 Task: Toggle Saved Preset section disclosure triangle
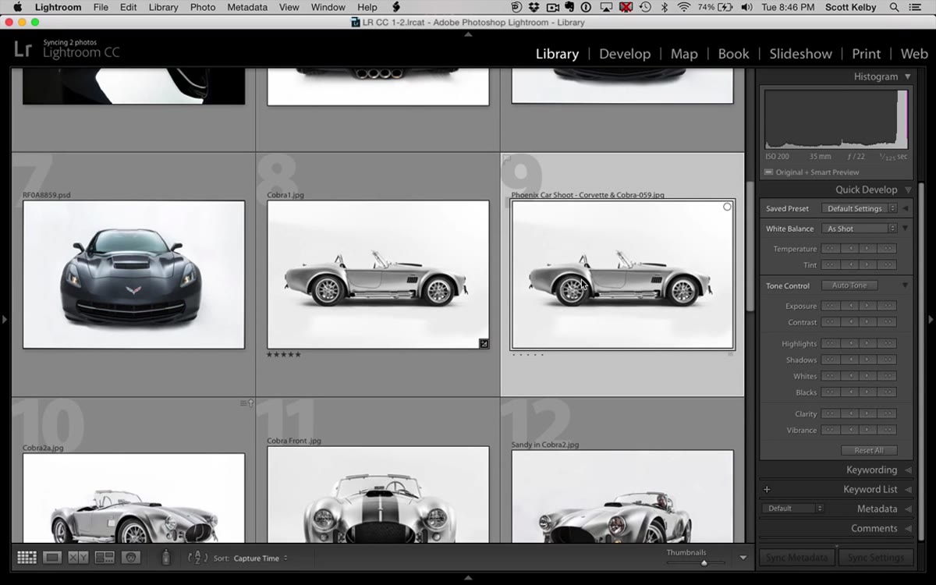point(906,208)
